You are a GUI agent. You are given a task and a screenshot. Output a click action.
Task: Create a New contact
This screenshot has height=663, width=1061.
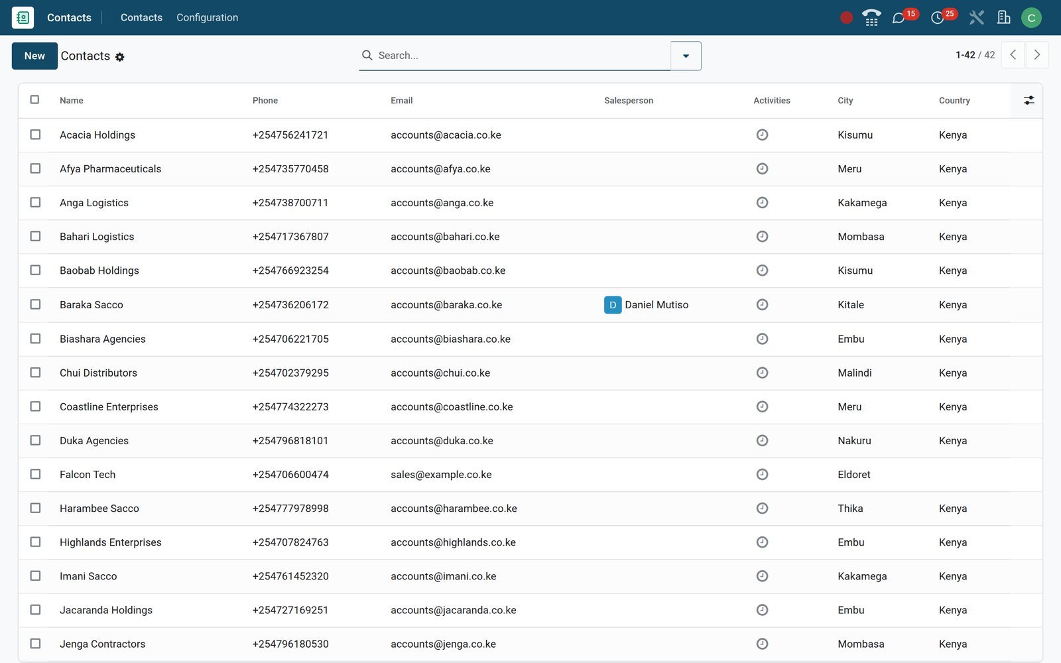click(x=34, y=56)
